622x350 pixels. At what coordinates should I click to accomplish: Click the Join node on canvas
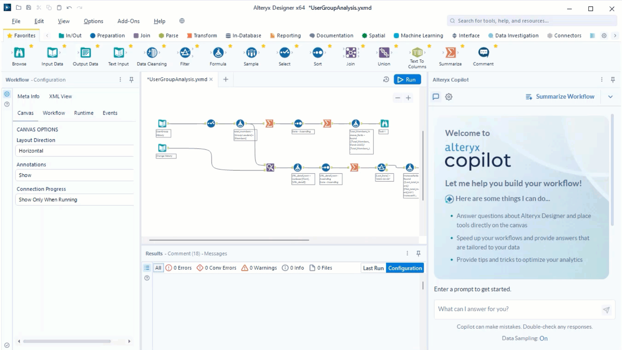click(x=270, y=168)
